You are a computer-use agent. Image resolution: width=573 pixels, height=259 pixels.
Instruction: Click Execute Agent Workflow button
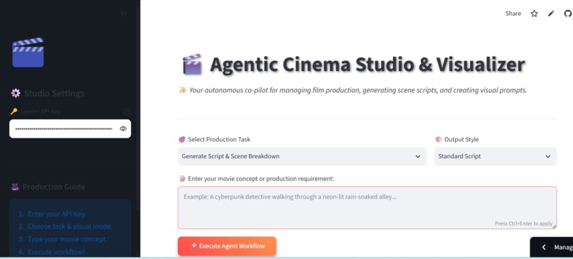click(x=227, y=246)
